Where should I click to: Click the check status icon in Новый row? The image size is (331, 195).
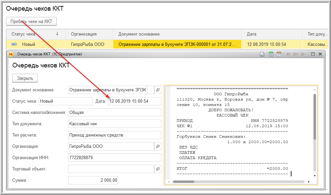(14, 44)
